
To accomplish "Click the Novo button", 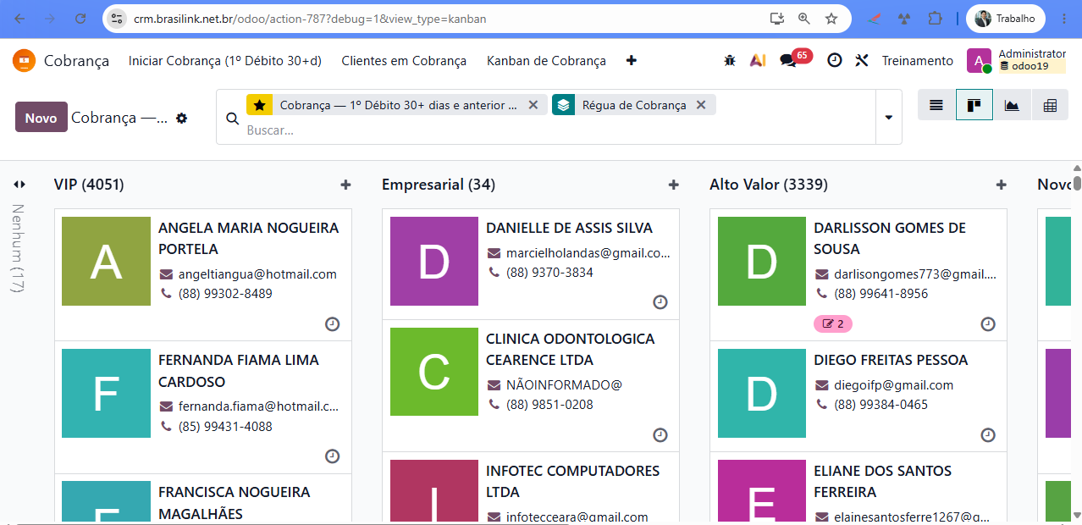I will coord(41,118).
